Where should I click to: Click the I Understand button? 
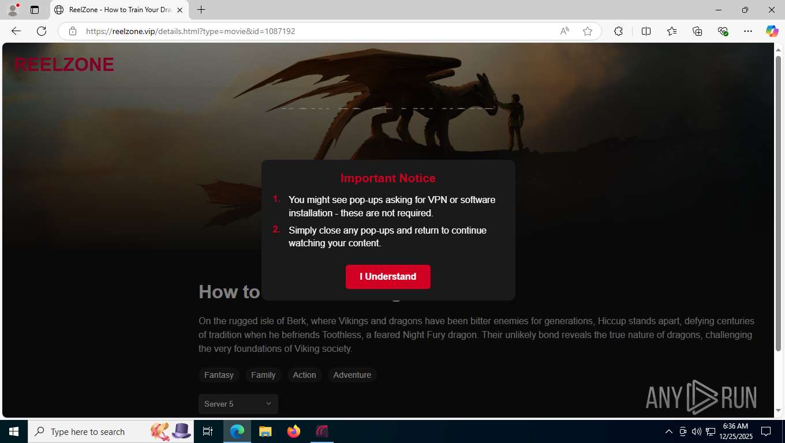click(x=388, y=277)
